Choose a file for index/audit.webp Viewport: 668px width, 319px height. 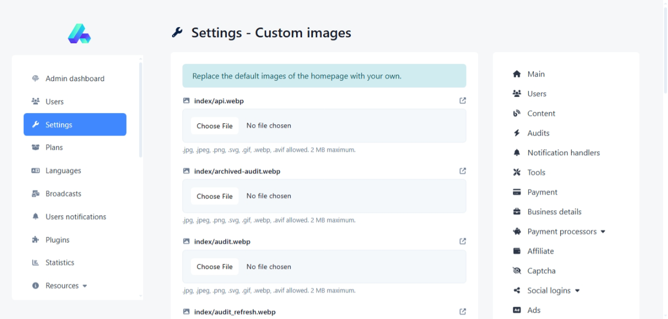tap(214, 267)
